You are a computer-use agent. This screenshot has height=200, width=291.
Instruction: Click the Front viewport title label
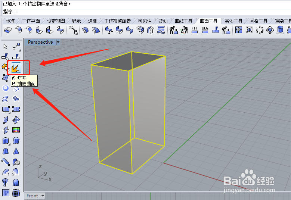click(32, 196)
